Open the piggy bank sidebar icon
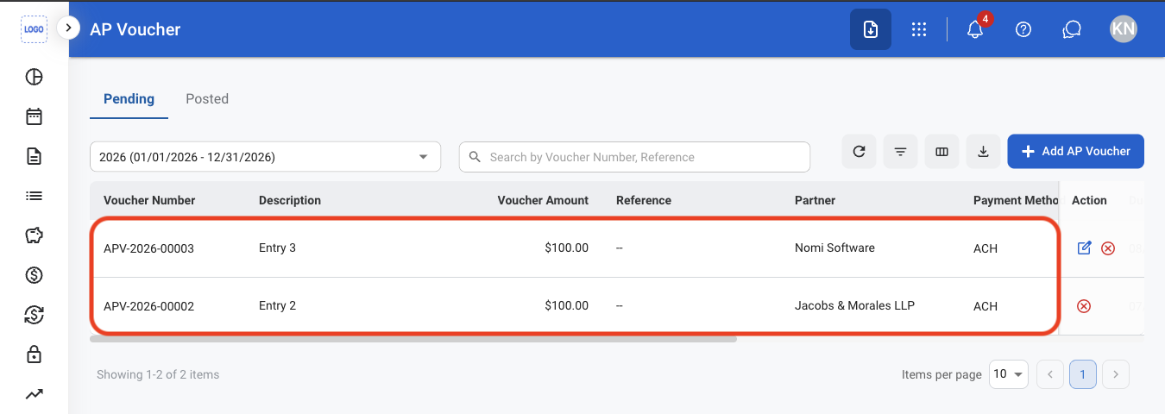This screenshot has width=1165, height=414. [x=34, y=235]
